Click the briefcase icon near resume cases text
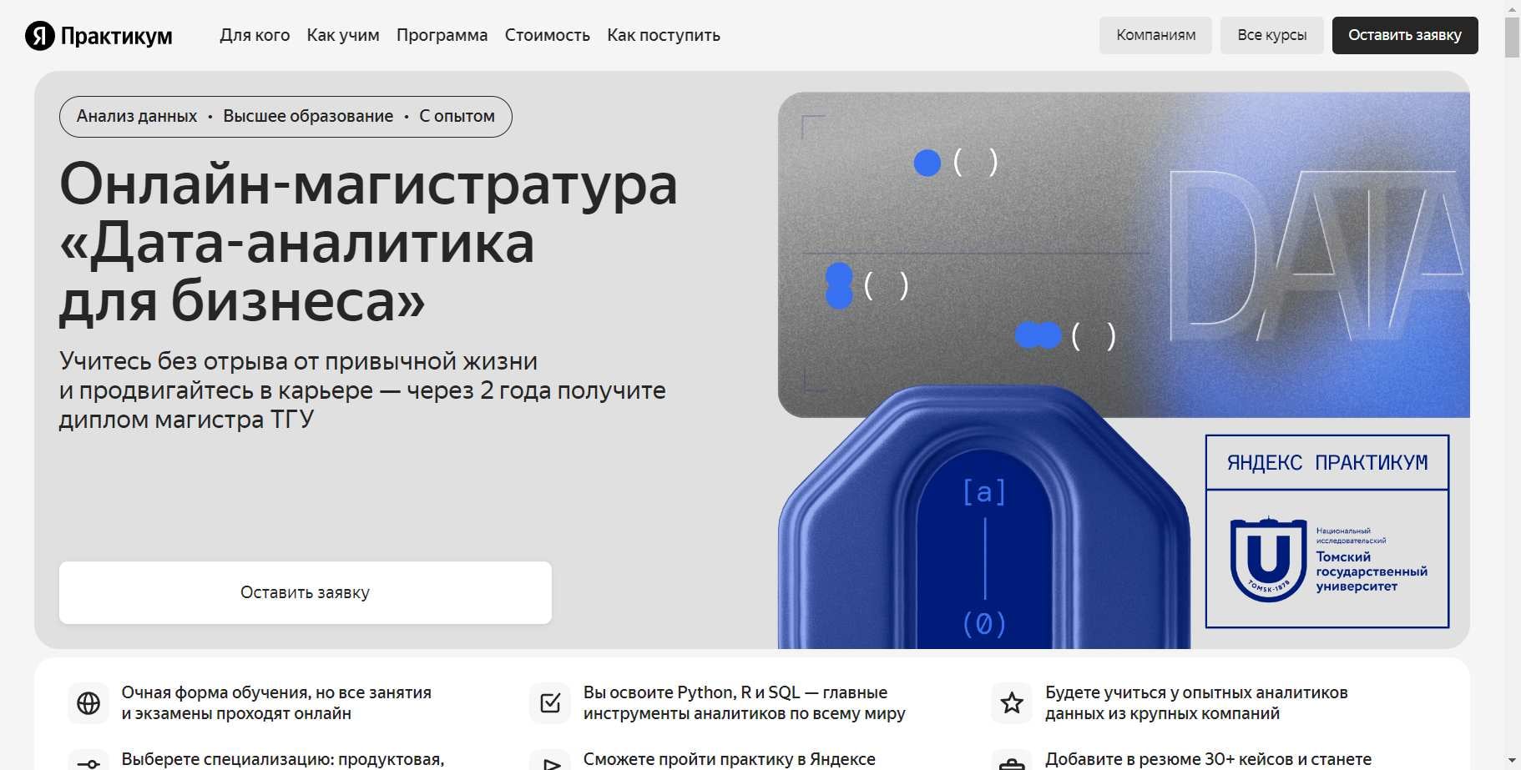Screen dimensions: 1521x770 [x=1012, y=761]
